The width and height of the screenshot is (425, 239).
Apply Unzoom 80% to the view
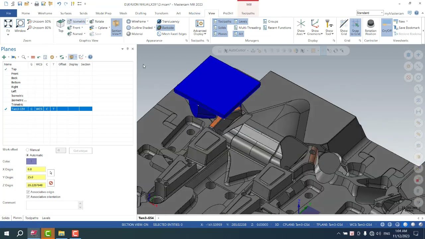[39, 28]
